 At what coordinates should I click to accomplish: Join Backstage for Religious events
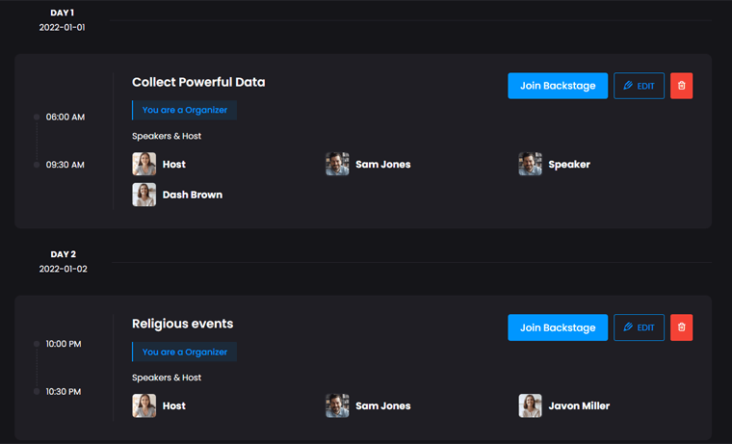coord(558,327)
